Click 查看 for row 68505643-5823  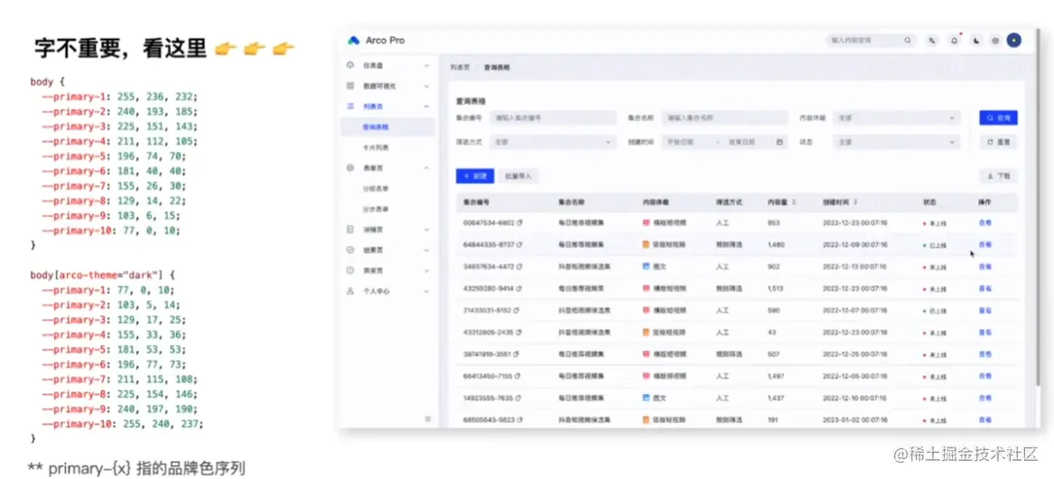click(x=984, y=419)
